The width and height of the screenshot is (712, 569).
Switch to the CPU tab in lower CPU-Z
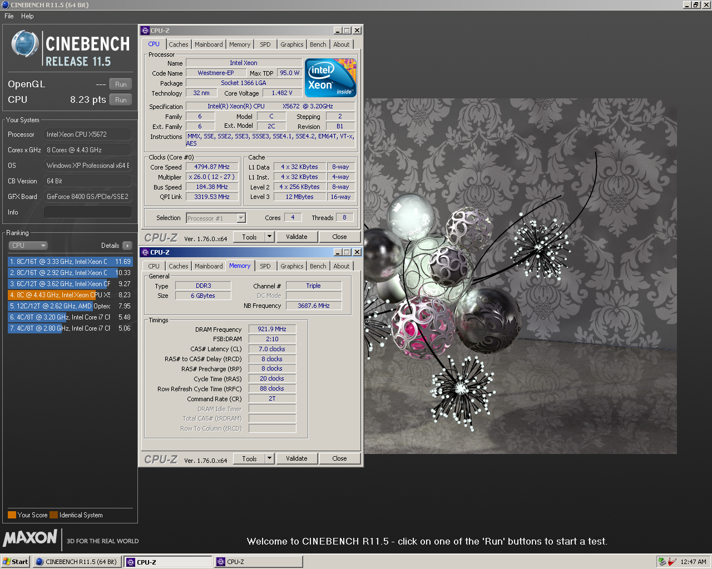[154, 266]
